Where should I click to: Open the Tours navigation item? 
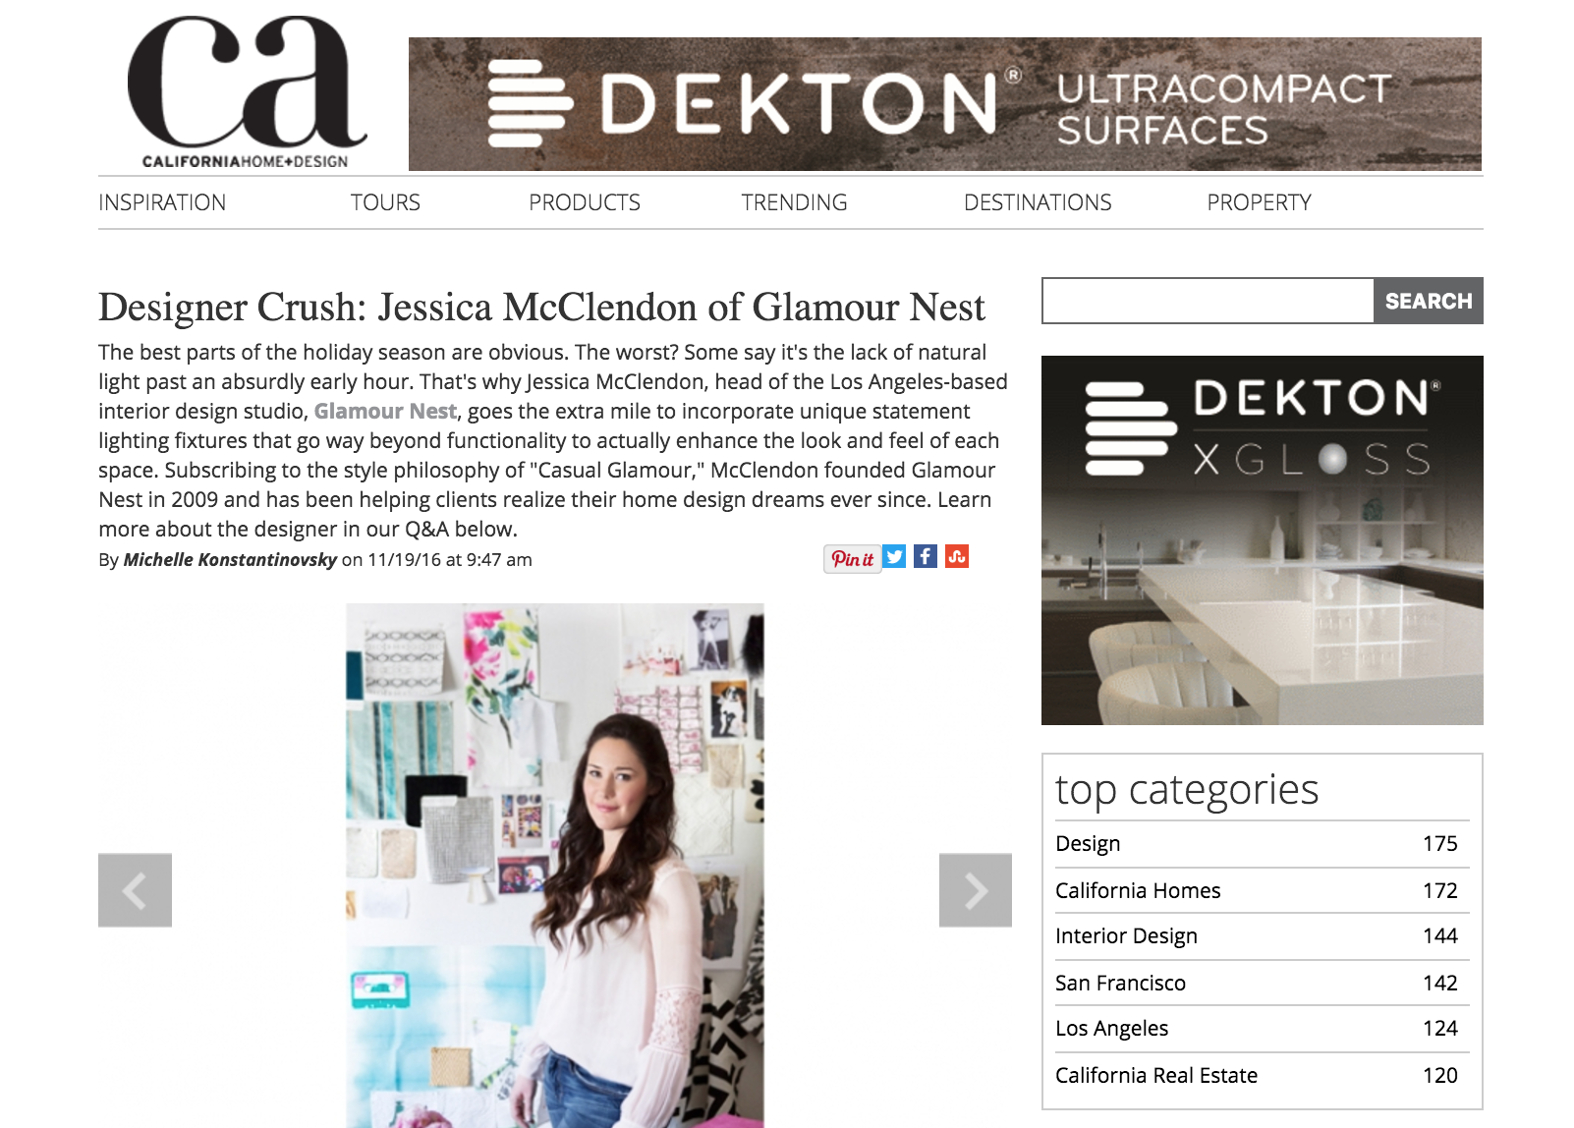click(385, 202)
